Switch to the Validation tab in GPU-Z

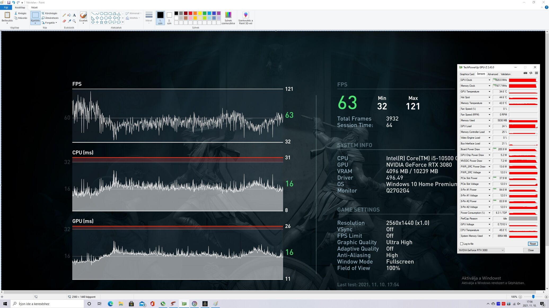505,74
